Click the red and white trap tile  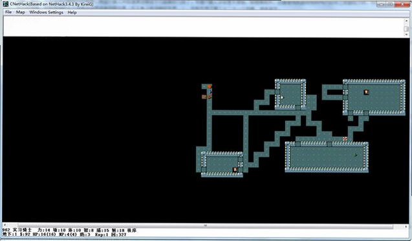click(345, 139)
